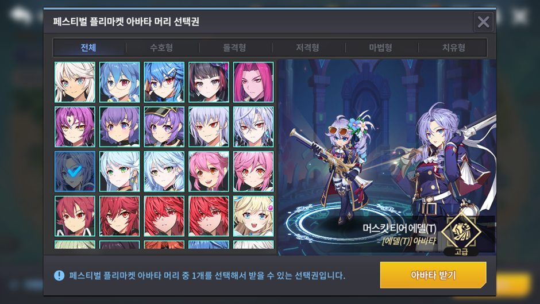540x304 pixels.
Task: Click the blue exclamation info icon
Action: pyautogui.click(x=59, y=275)
